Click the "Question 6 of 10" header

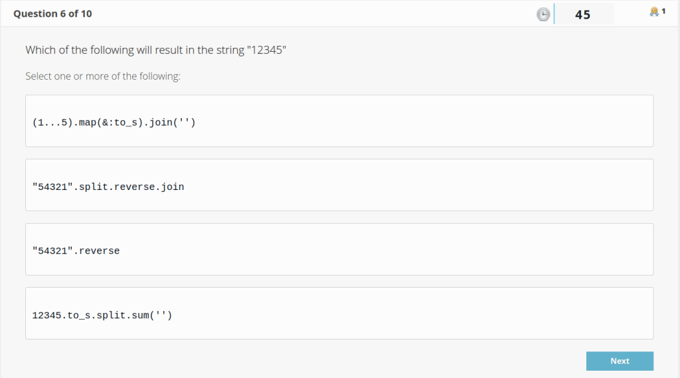52,13
